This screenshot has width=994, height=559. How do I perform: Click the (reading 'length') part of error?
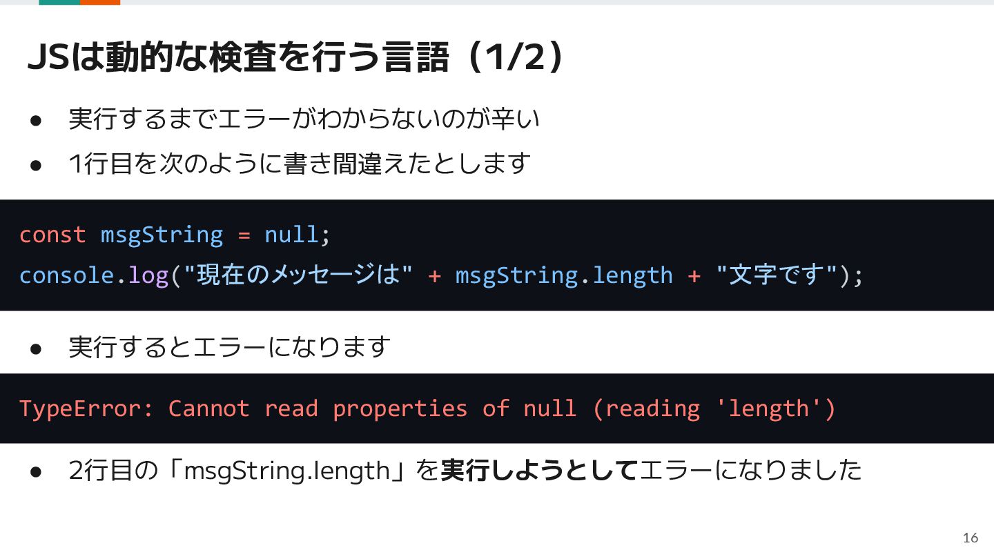click(x=714, y=409)
